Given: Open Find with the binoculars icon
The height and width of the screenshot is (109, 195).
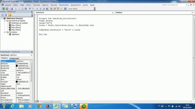Looking at the screenshot, I should pyautogui.click(x=26, y=9).
